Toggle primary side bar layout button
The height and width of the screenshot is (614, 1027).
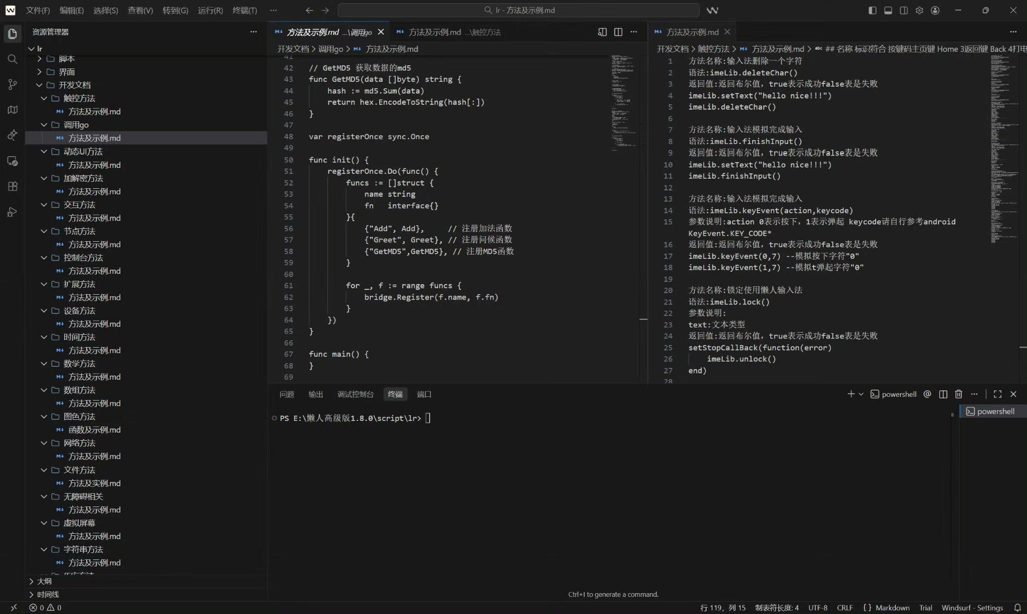coord(872,10)
